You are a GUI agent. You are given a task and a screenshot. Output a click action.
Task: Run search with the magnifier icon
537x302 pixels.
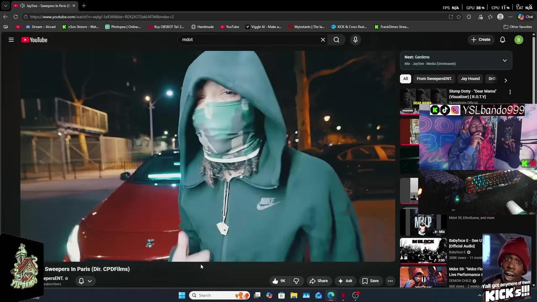(336, 39)
